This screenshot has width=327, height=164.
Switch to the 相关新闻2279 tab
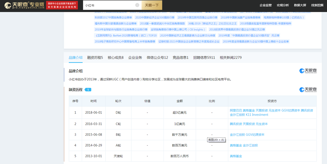tap(230, 57)
